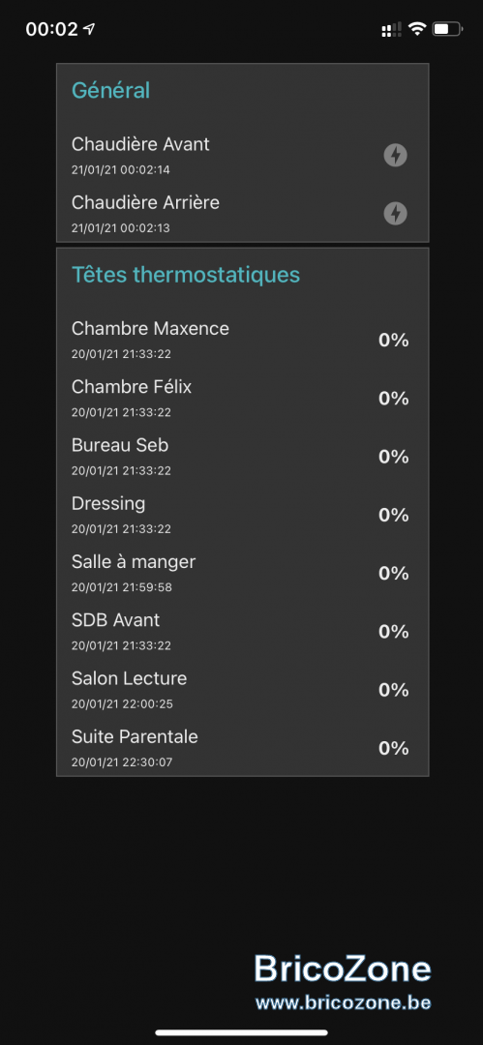Select the Chaudière Avant row label
This screenshot has width=483, height=1045.
[140, 144]
